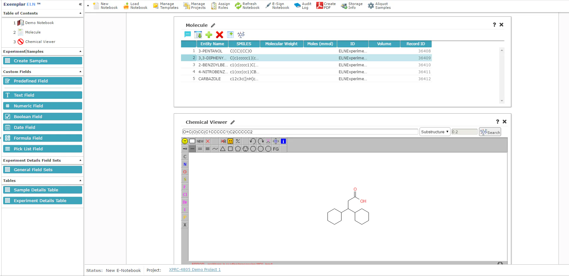Select the Chemical Viewer entry in Table of Contents

[40, 42]
